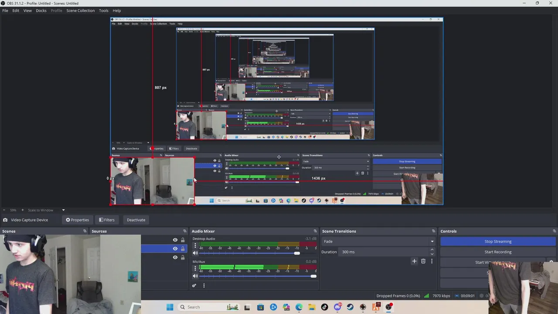Open Mic/Aux three-dot options menu
Viewport: 558px width, 314px height.
195,269
